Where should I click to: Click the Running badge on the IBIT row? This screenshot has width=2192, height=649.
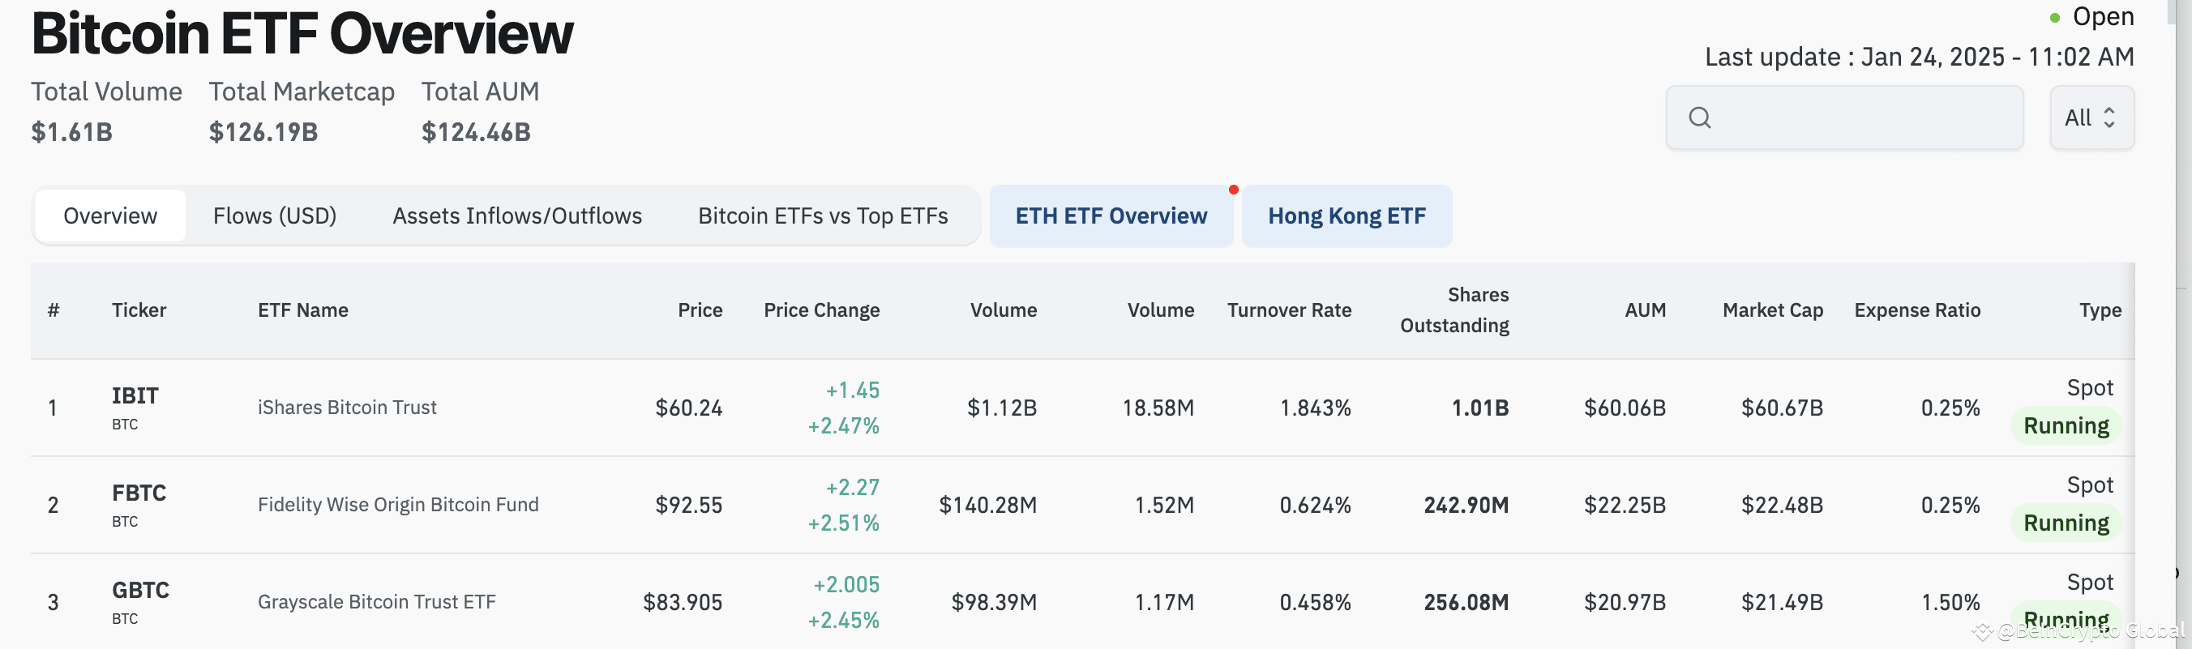tap(2066, 425)
